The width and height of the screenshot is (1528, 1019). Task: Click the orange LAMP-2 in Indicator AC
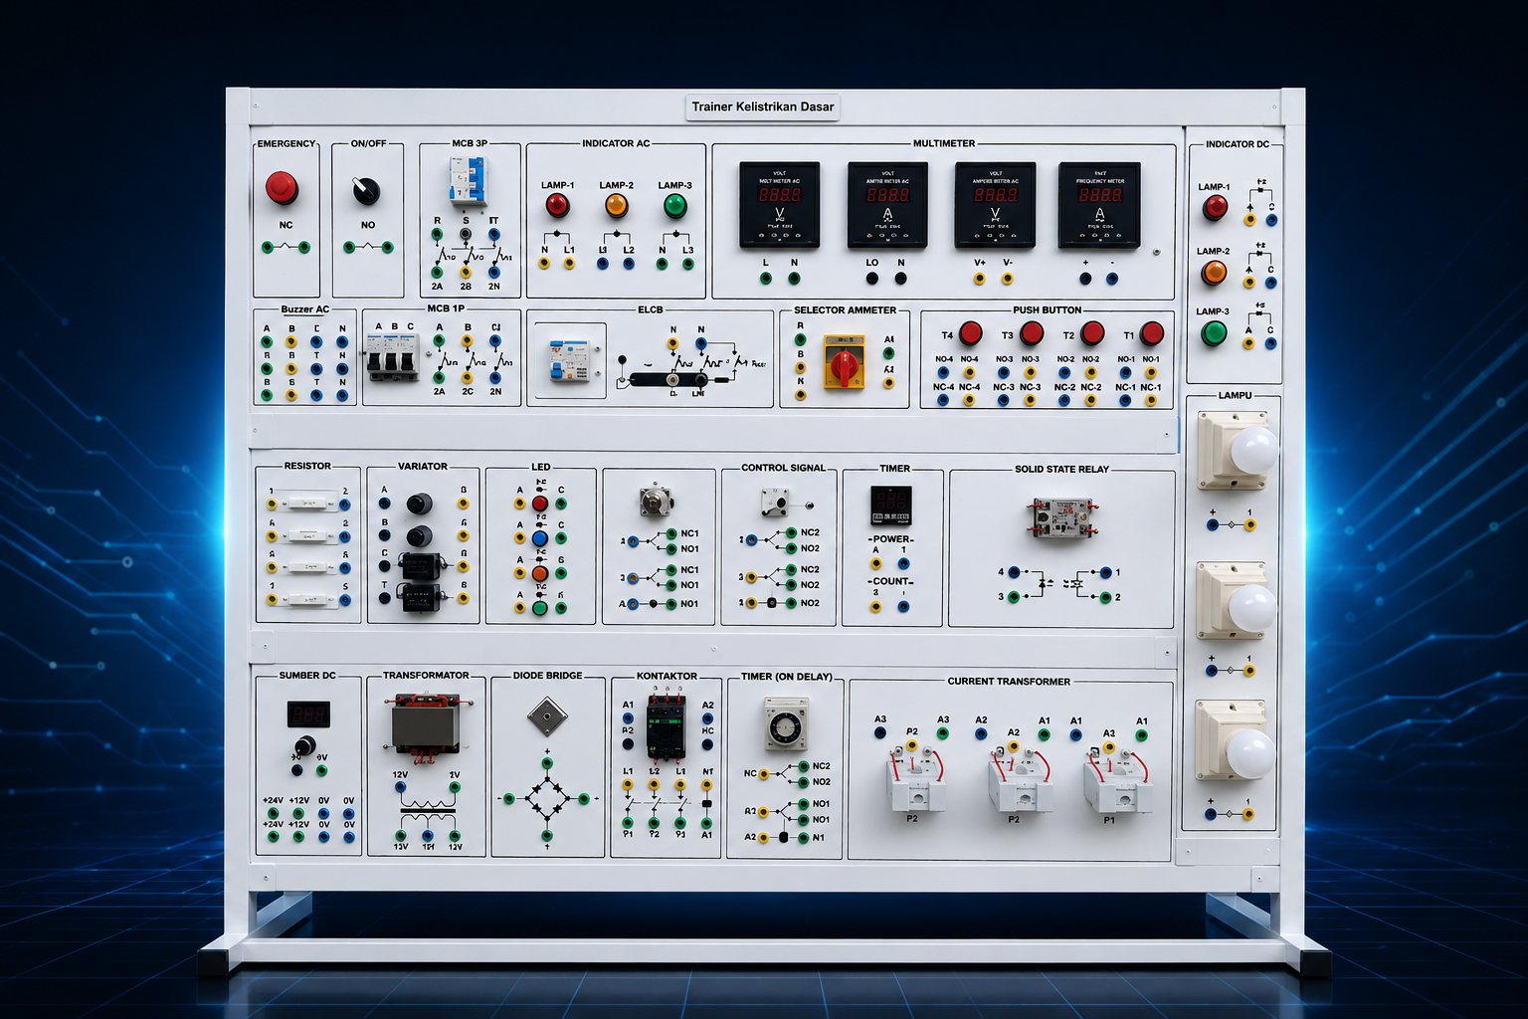click(616, 206)
